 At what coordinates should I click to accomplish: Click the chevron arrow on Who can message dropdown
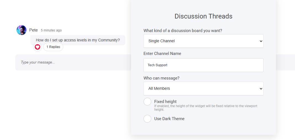coord(261,89)
